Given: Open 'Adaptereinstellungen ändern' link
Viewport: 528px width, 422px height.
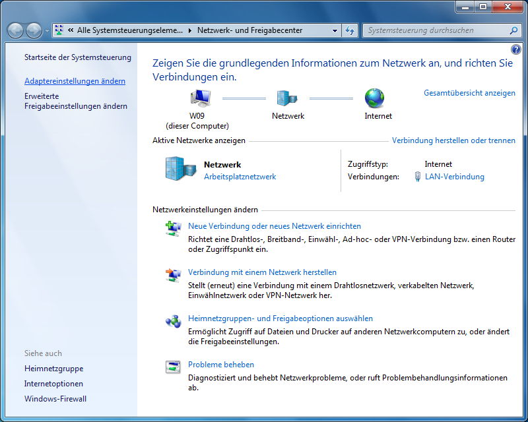Looking at the screenshot, I should point(75,81).
